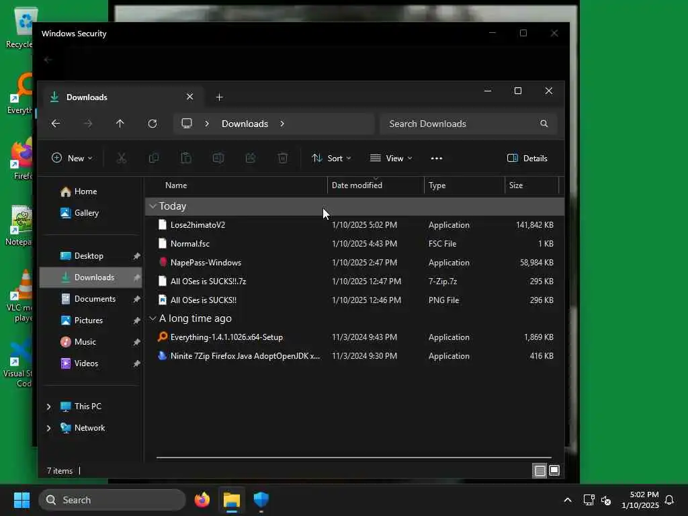Click the taskbar Search box

(112, 500)
